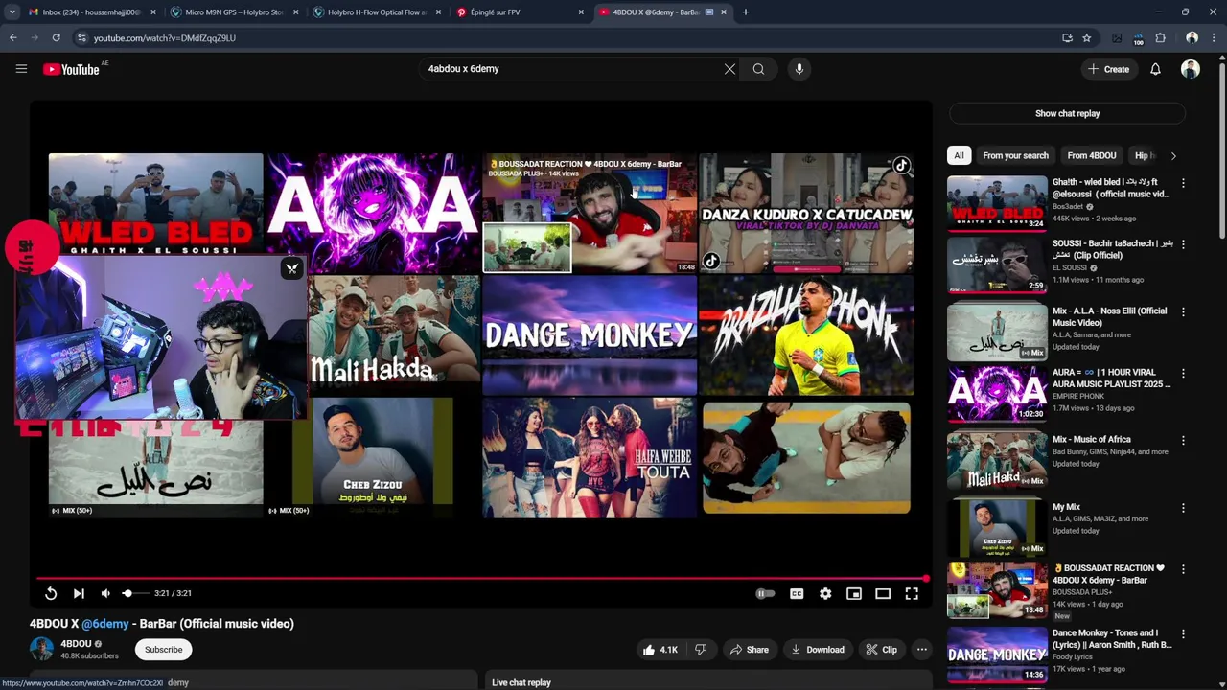The height and width of the screenshot is (690, 1227).
Task: Open the Cheb Zizou mix endscreen thumbnail
Action: tap(372, 458)
